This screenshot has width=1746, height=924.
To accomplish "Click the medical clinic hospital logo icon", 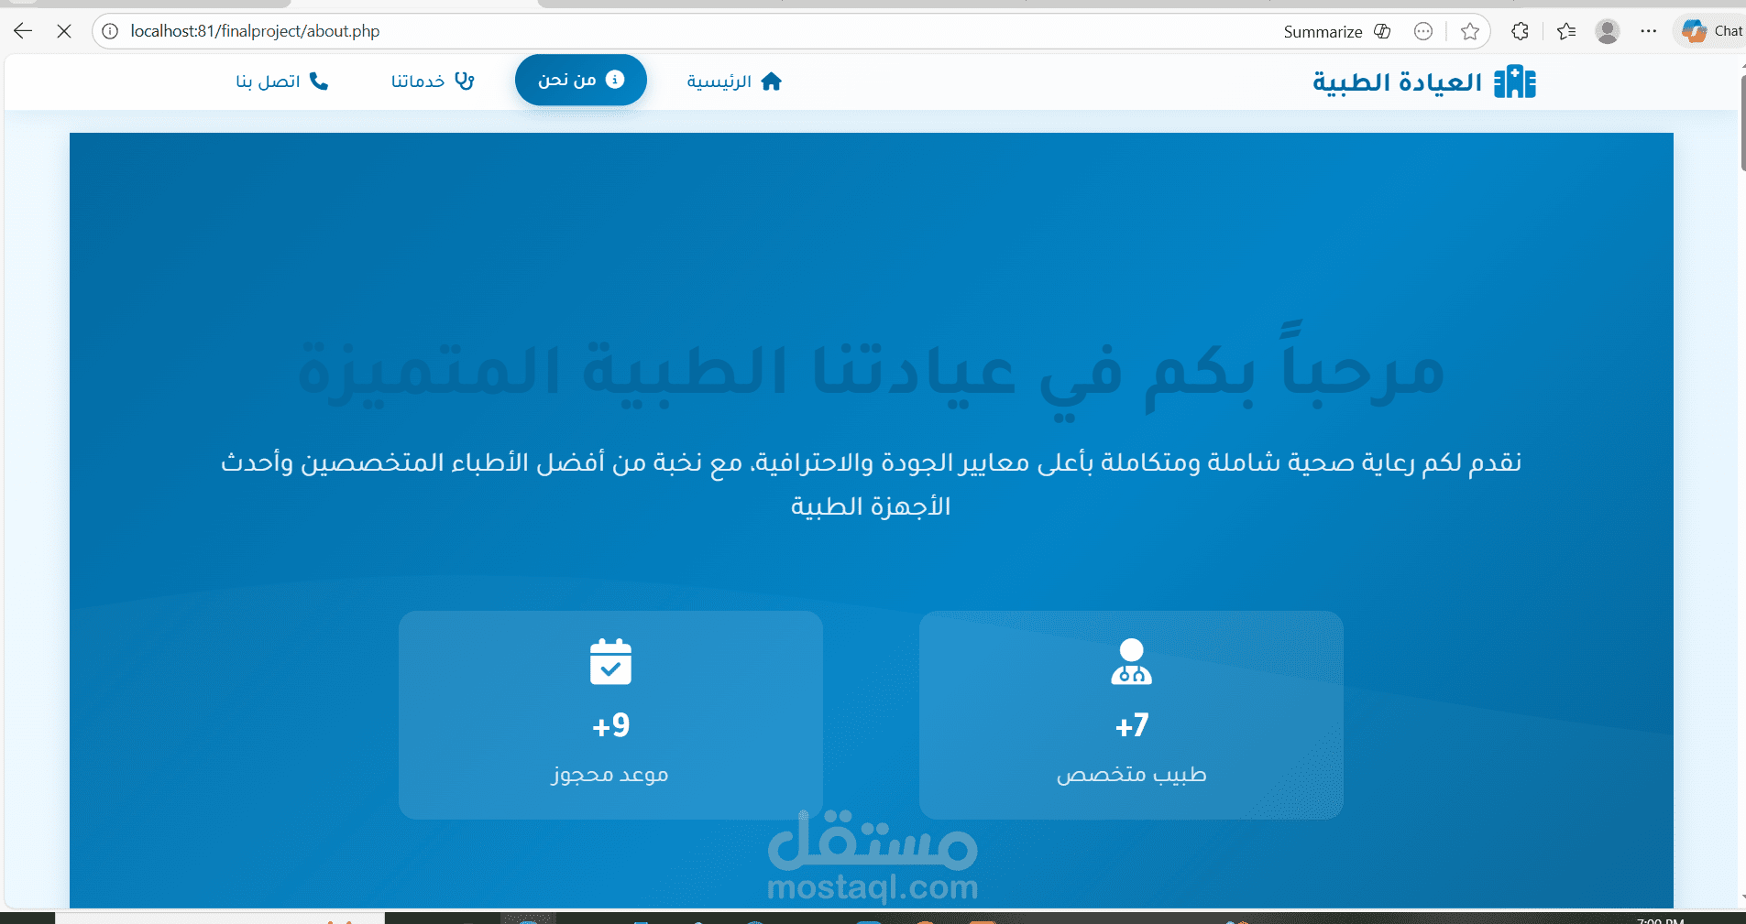I will pos(1515,82).
